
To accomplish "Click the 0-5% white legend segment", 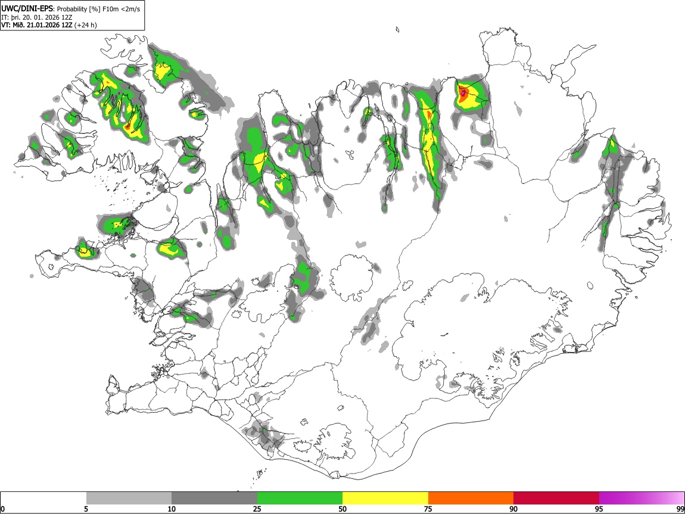I will pyautogui.click(x=43, y=499).
